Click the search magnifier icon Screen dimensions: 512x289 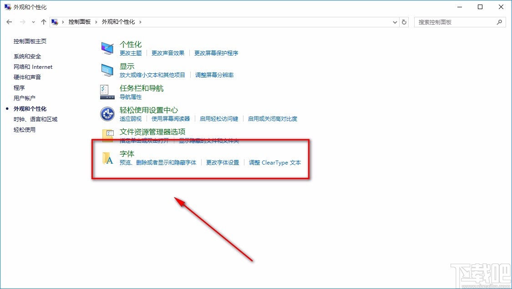pyautogui.click(x=499, y=21)
